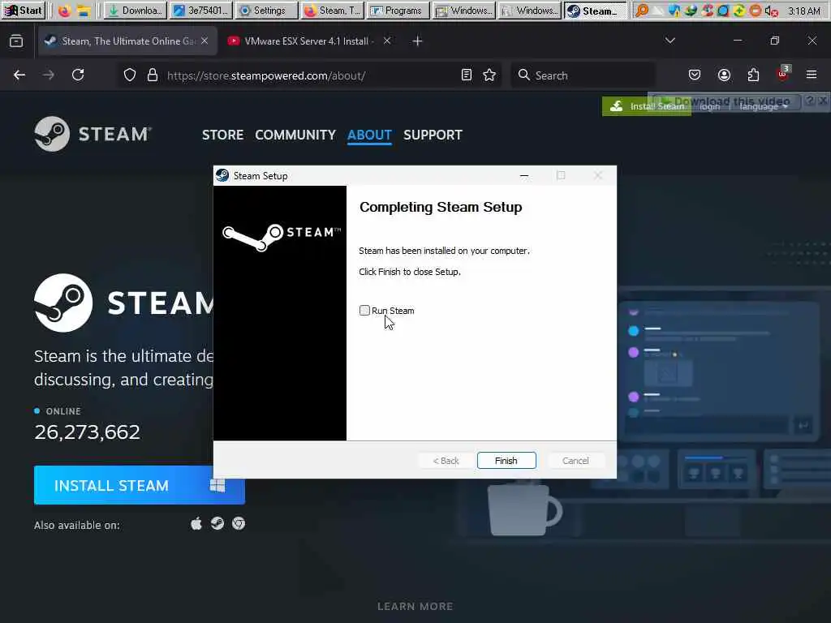Reload the current Firefox page

click(78, 75)
